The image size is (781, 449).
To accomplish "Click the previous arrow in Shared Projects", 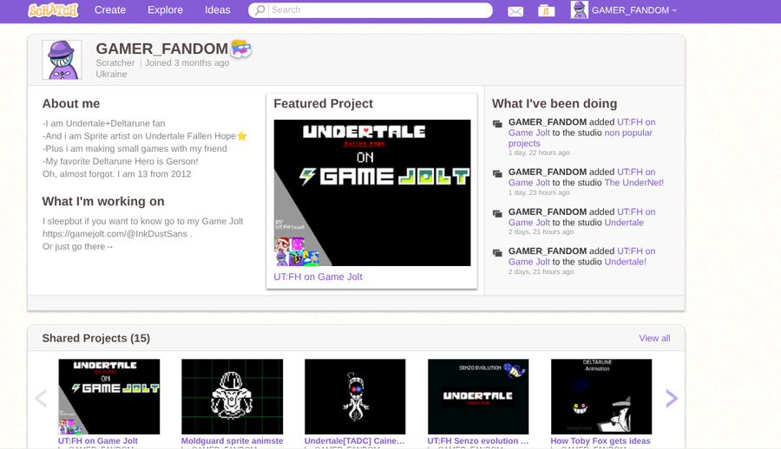I will pyautogui.click(x=41, y=398).
